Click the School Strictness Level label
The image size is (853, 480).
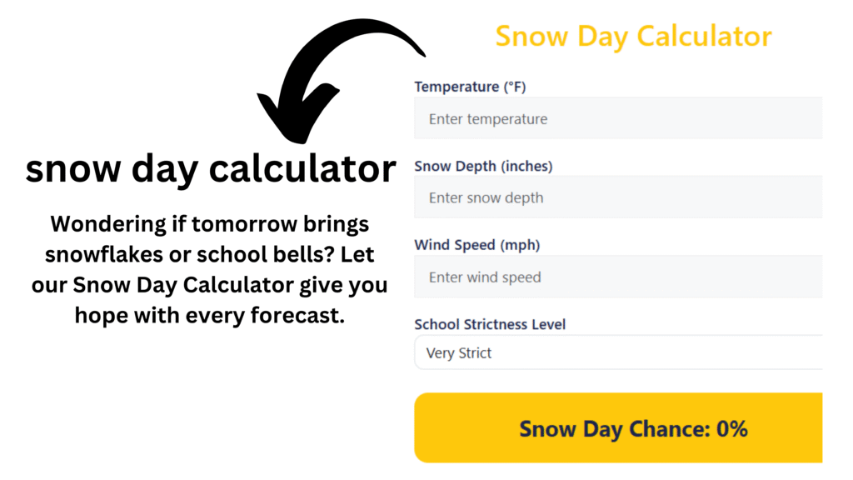(490, 324)
